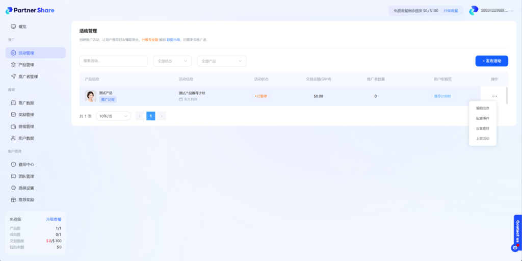The width and height of the screenshot is (522, 261).
Task: Open 提现管理 wallet icon
Action: [x=13, y=126]
